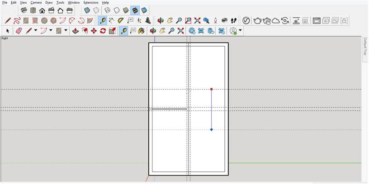The height and width of the screenshot is (184, 369).
Task: Open the Extension Manager
Action: click(222, 31)
